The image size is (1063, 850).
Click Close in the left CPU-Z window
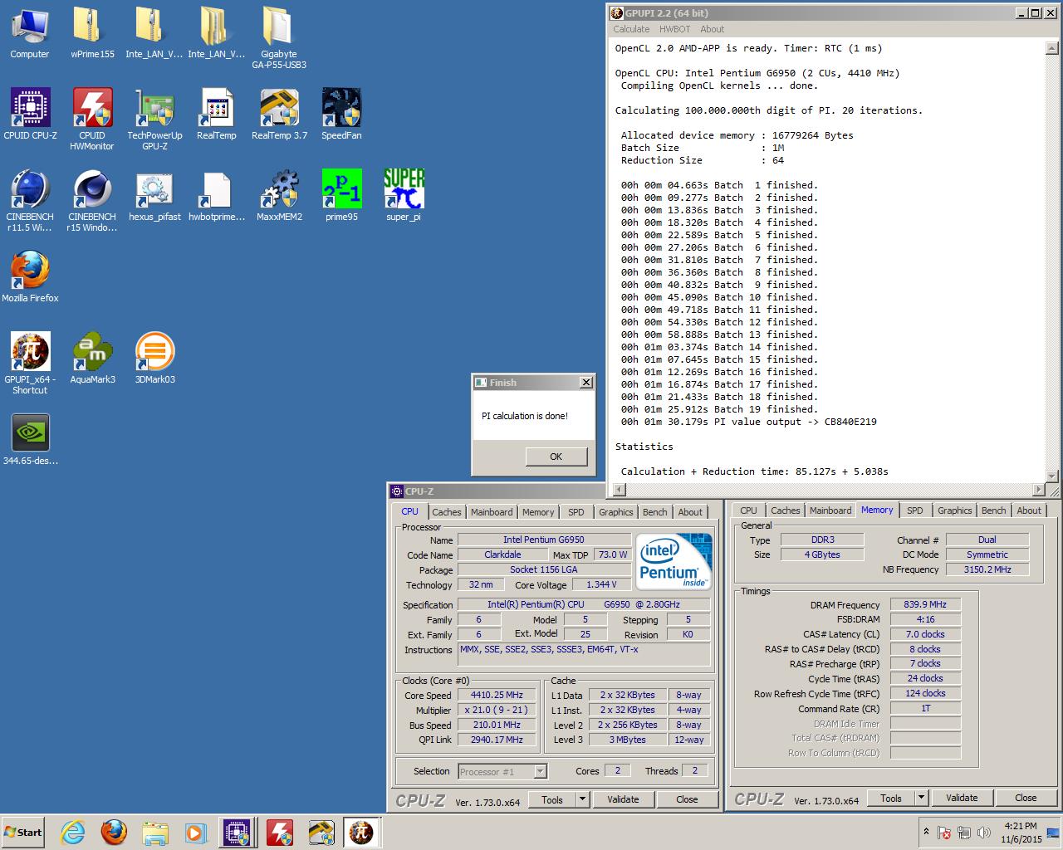(x=687, y=799)
